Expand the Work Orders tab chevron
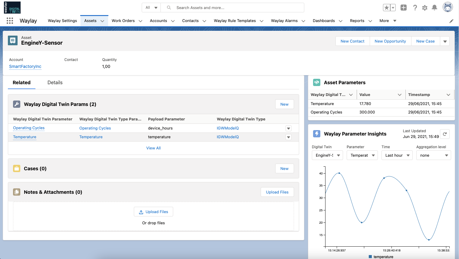Image resolution: width=459 pixels, height=259 pixels. (x=140, y=21)
